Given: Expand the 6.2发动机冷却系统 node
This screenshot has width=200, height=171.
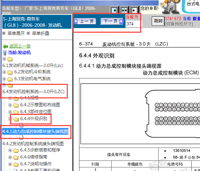Looking at the screenshot, I should click(4, 72).
